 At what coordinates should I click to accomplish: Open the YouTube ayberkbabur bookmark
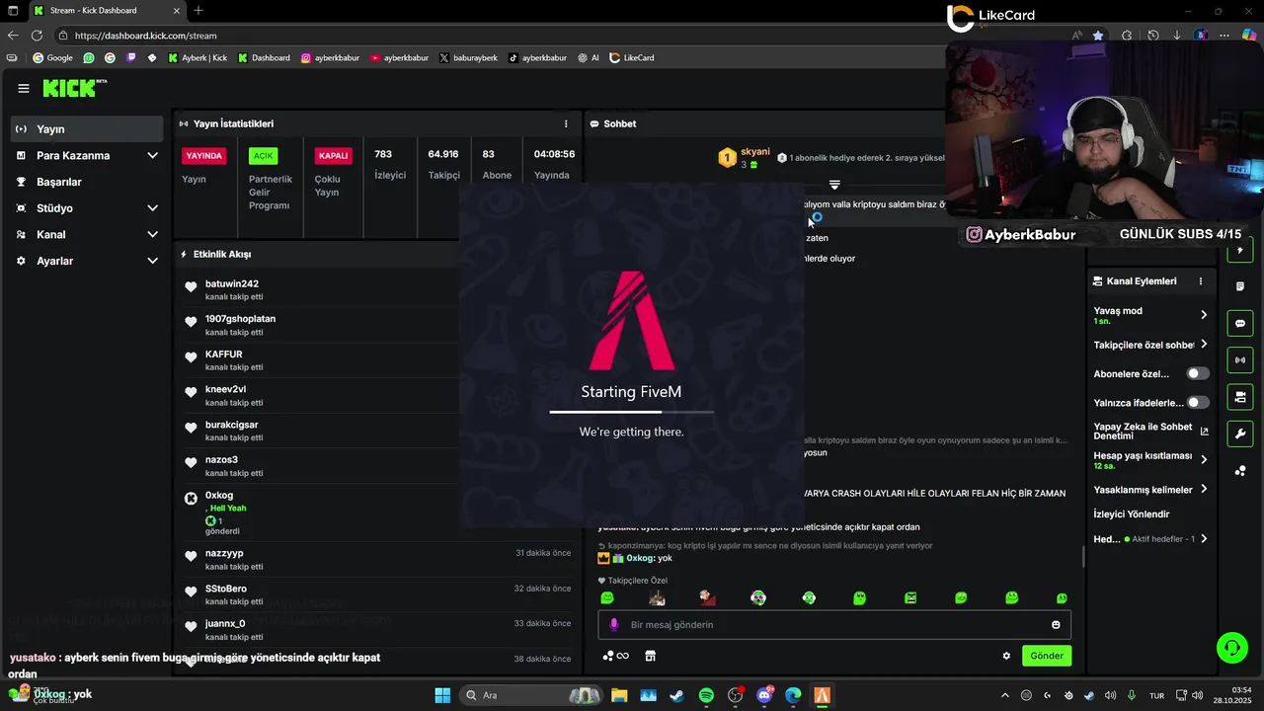(x=399, y=57)
